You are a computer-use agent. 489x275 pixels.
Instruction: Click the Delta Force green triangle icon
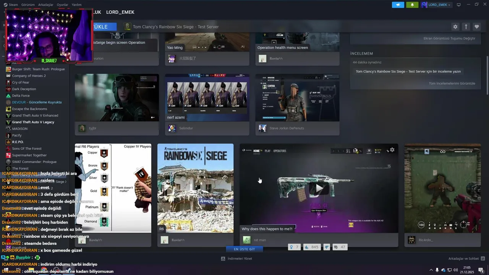[x=8, y=95]
